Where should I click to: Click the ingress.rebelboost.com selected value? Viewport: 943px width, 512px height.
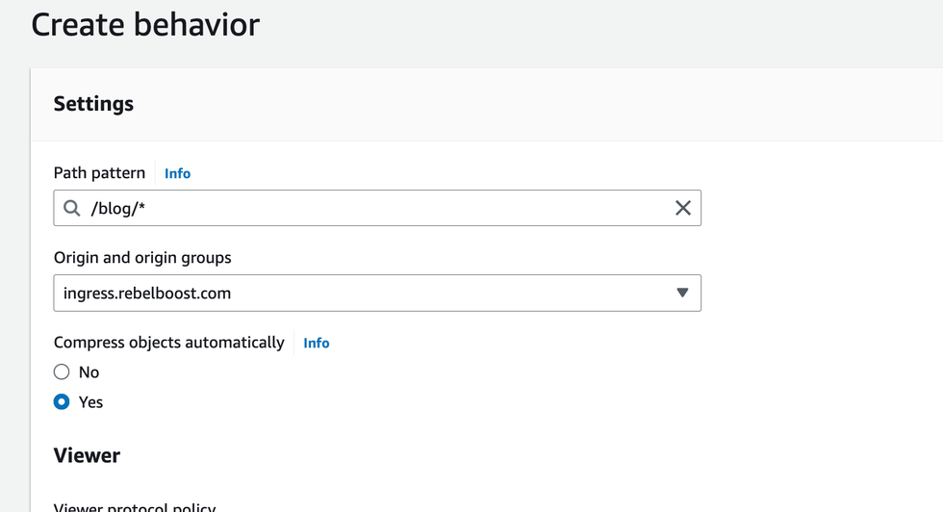point(147,294)
